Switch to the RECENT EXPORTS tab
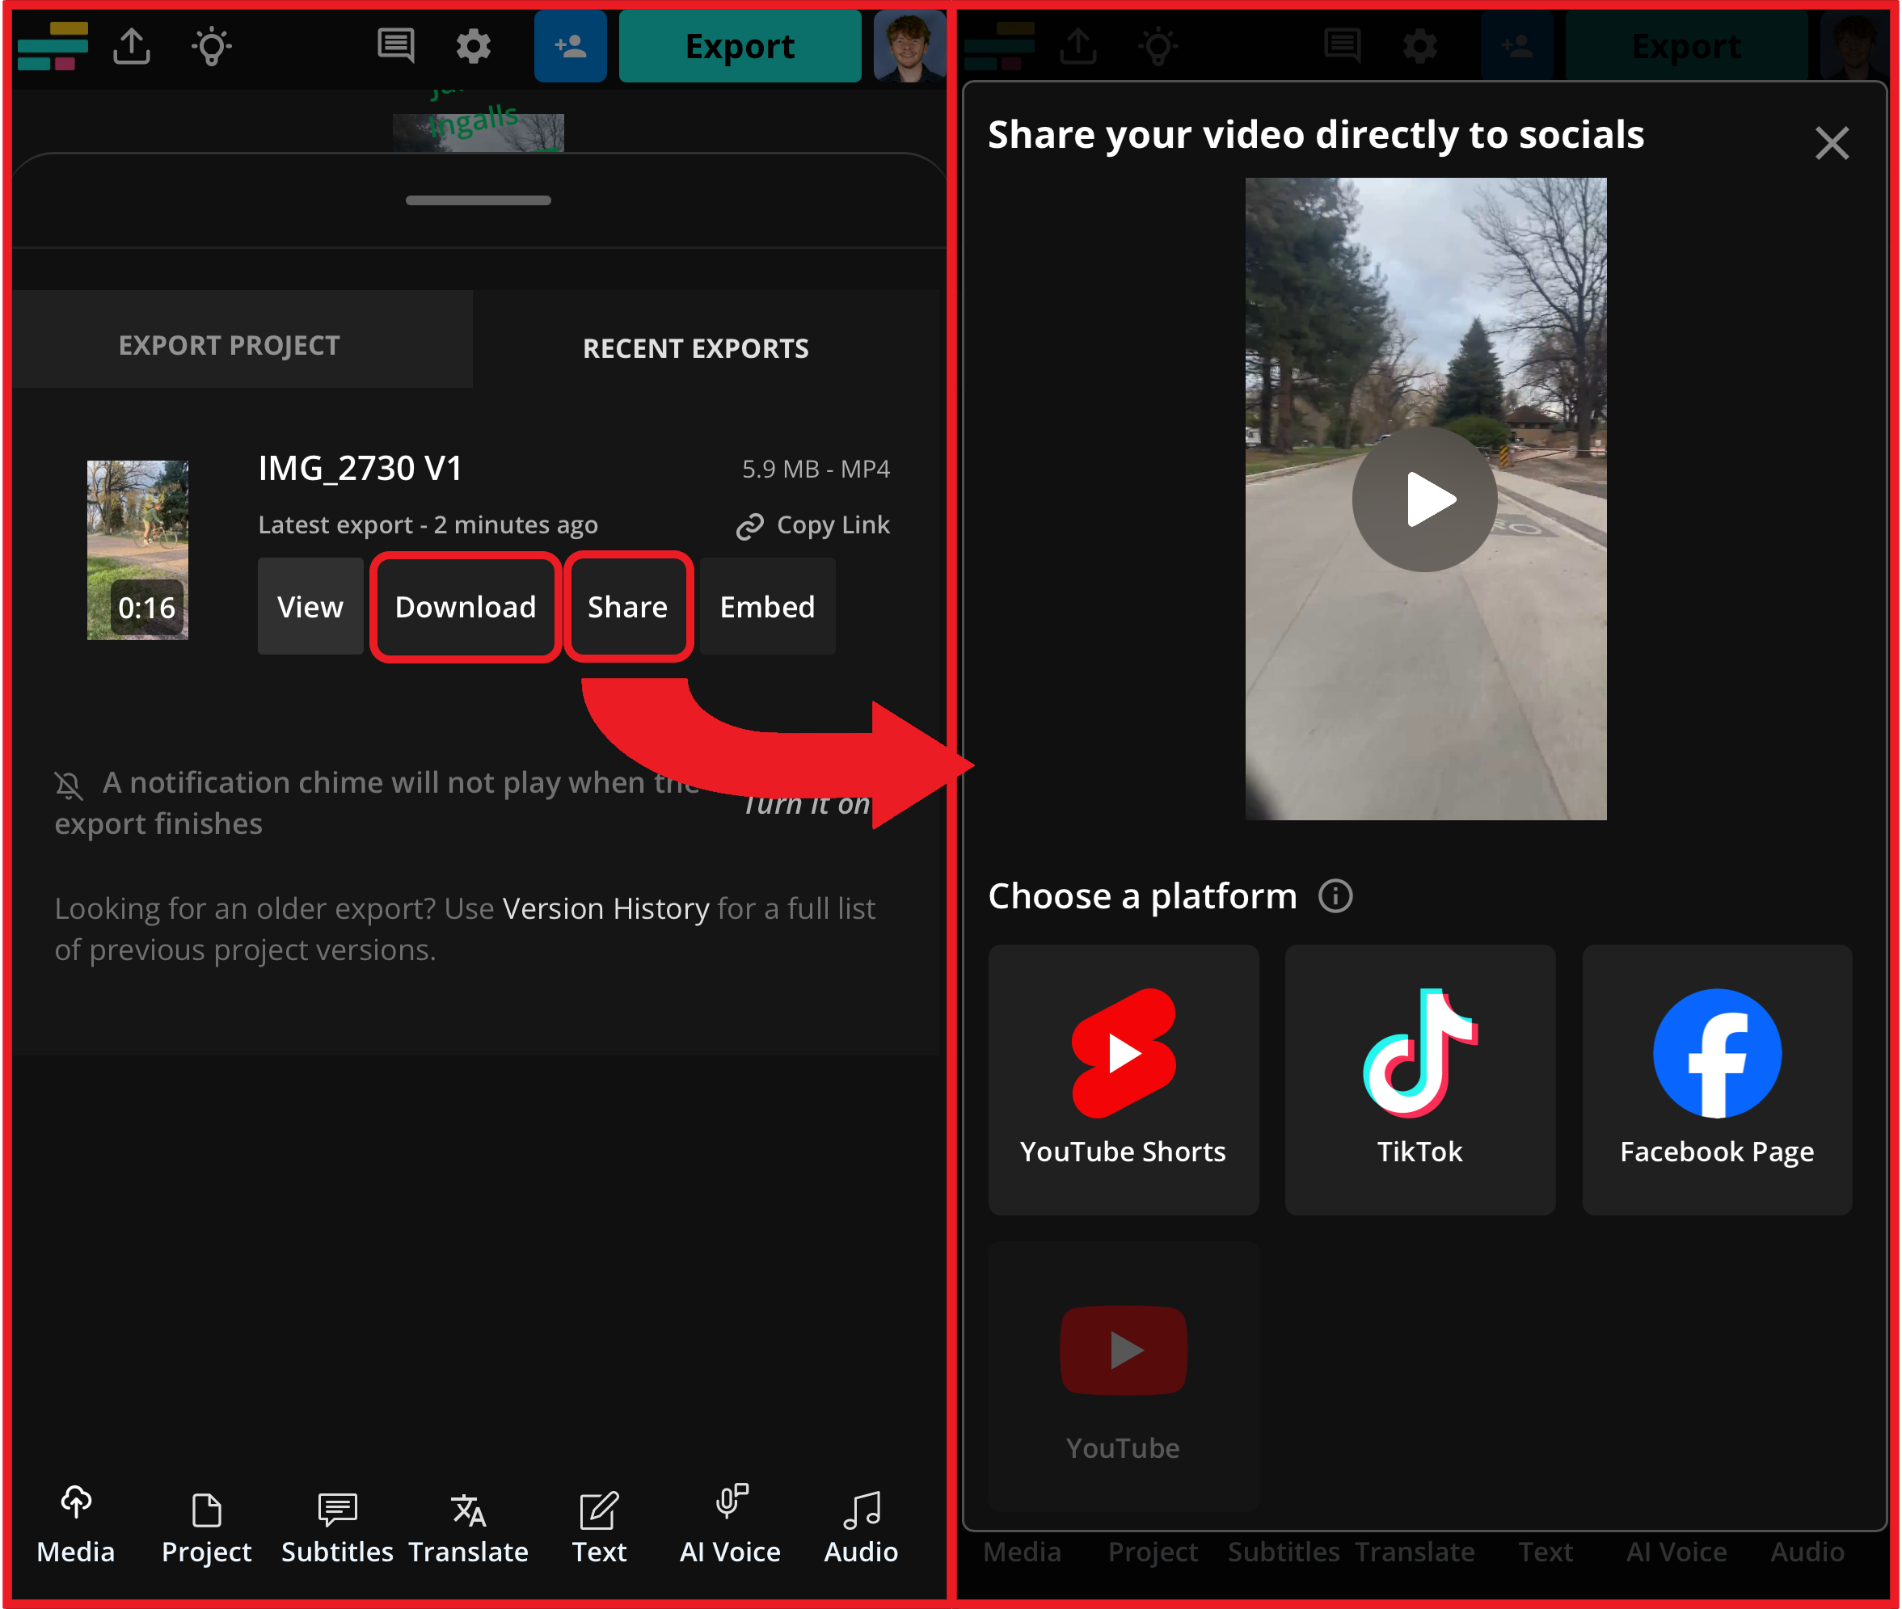 (696, 347)
